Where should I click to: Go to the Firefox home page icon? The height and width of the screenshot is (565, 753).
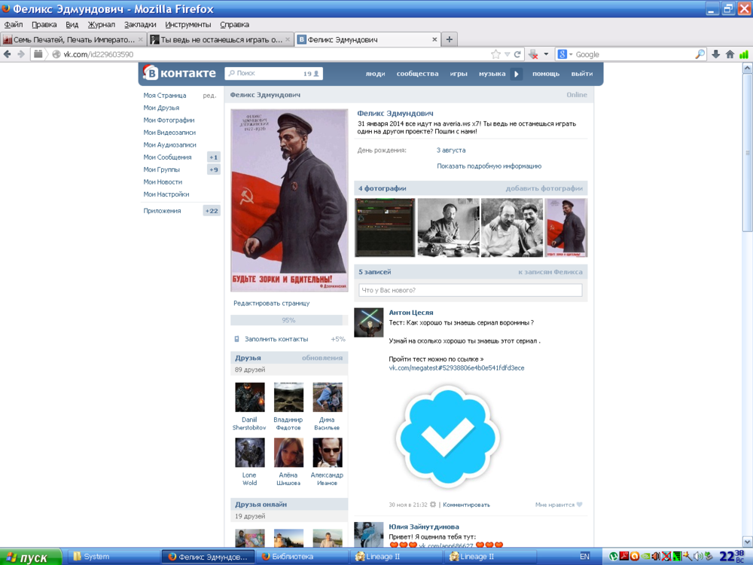(x=730, y=54)
